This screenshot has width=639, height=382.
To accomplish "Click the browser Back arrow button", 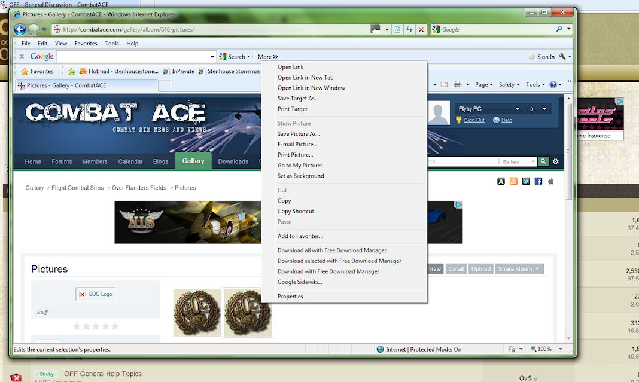I will (20, 29).
